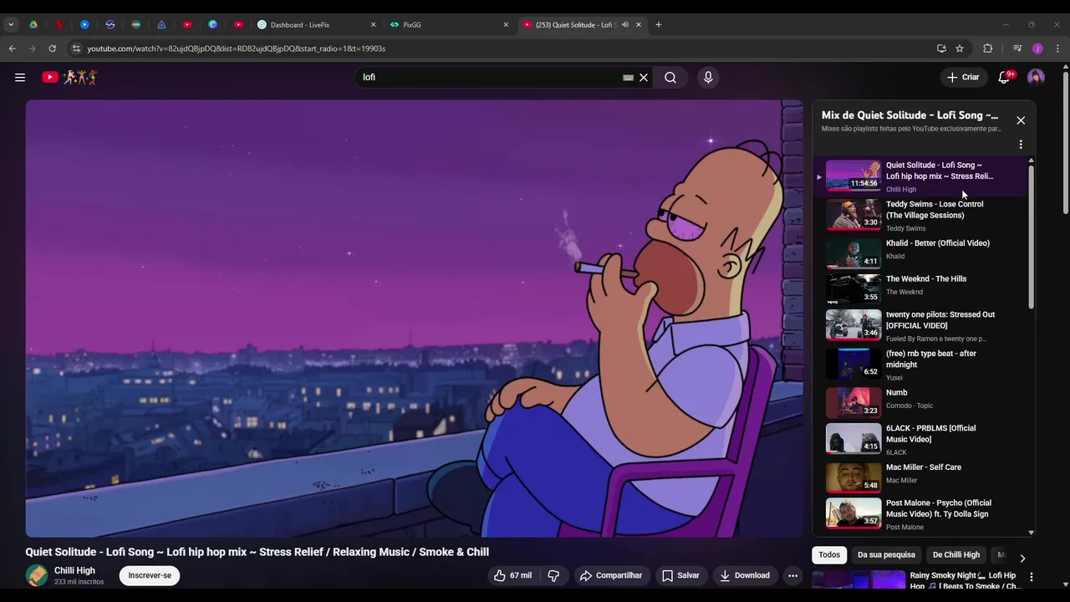
Task: Open the Chilli High channel name link
Action: coord(74,570)
